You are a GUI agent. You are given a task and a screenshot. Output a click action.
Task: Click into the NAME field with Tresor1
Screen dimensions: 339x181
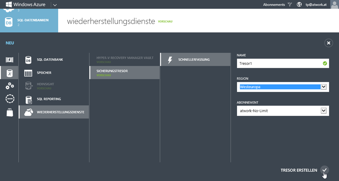pyautogui.click(x=283, y=64)
